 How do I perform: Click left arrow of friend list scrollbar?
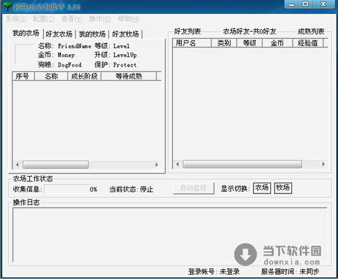click(x=177, y=165)
